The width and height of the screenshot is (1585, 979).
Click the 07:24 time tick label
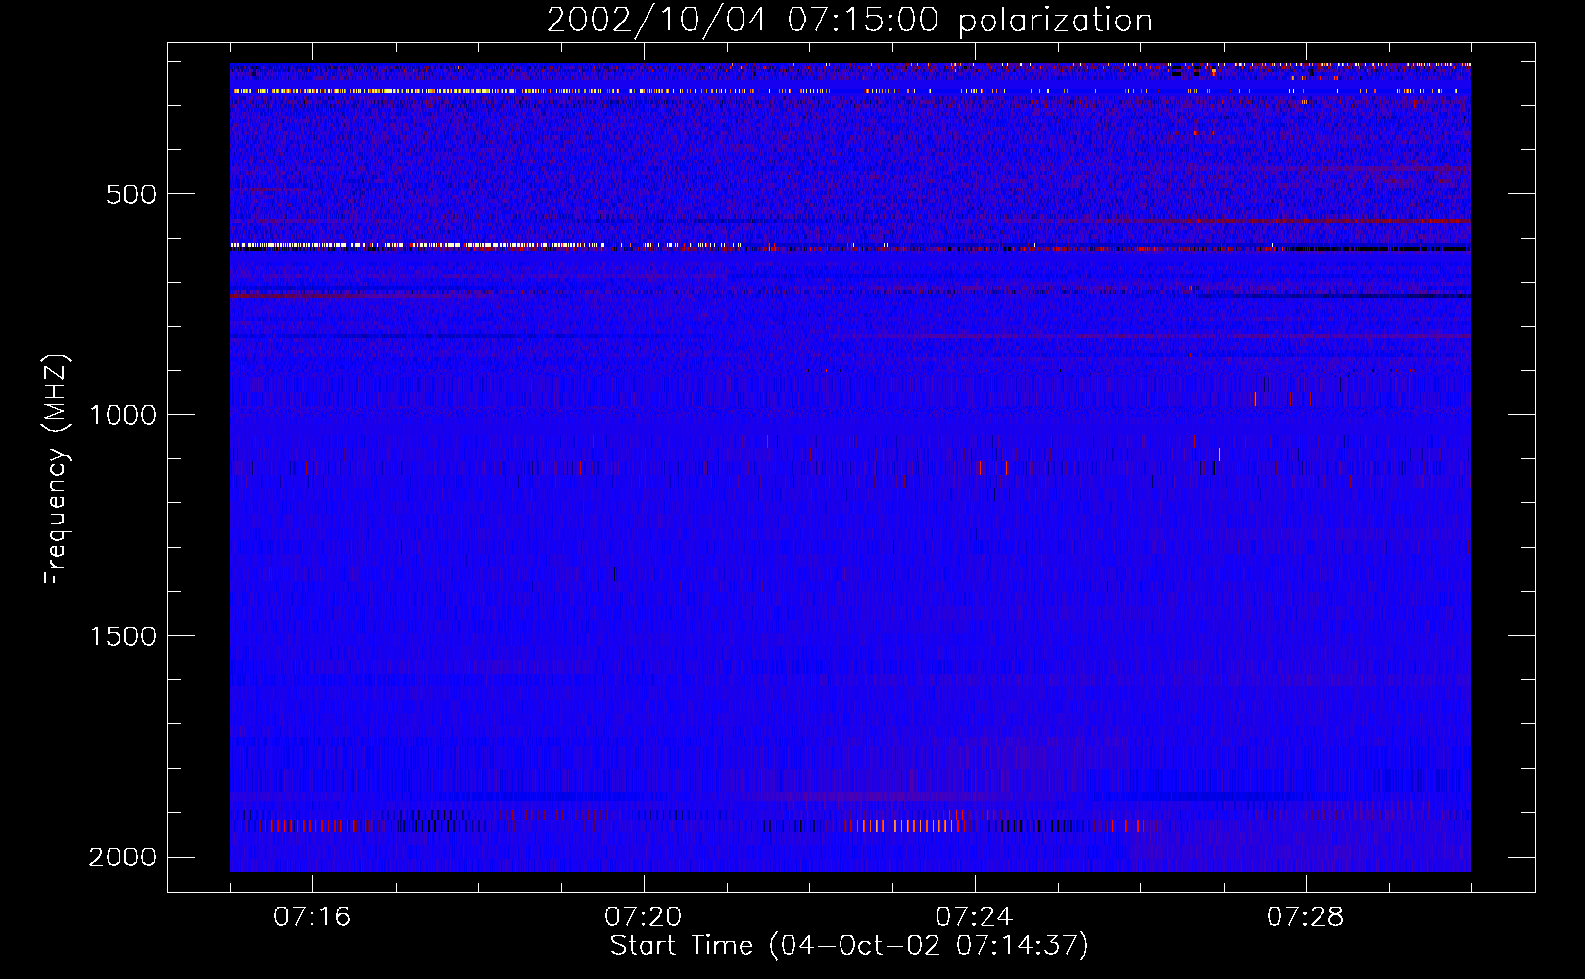(x=975, y=917)
